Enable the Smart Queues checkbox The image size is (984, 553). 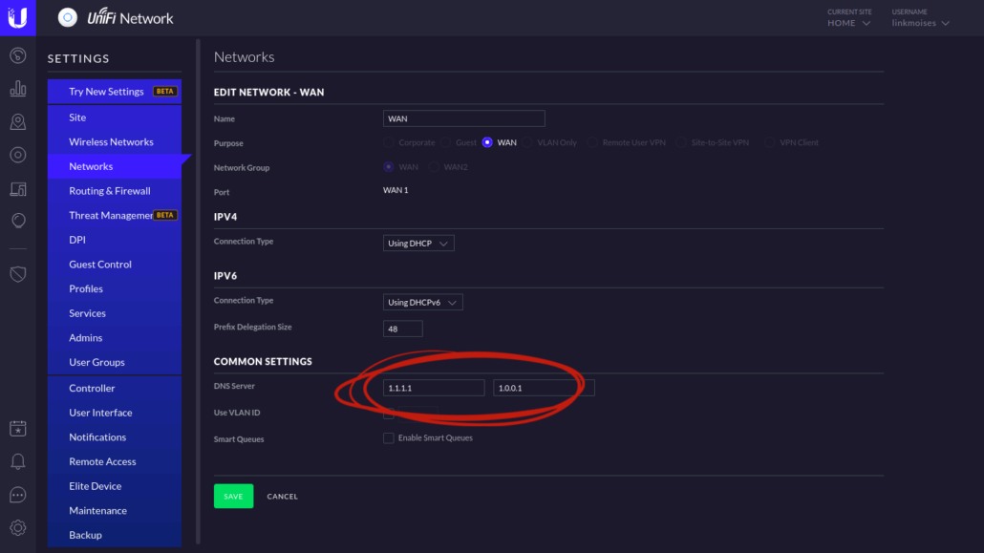(389, 438)
